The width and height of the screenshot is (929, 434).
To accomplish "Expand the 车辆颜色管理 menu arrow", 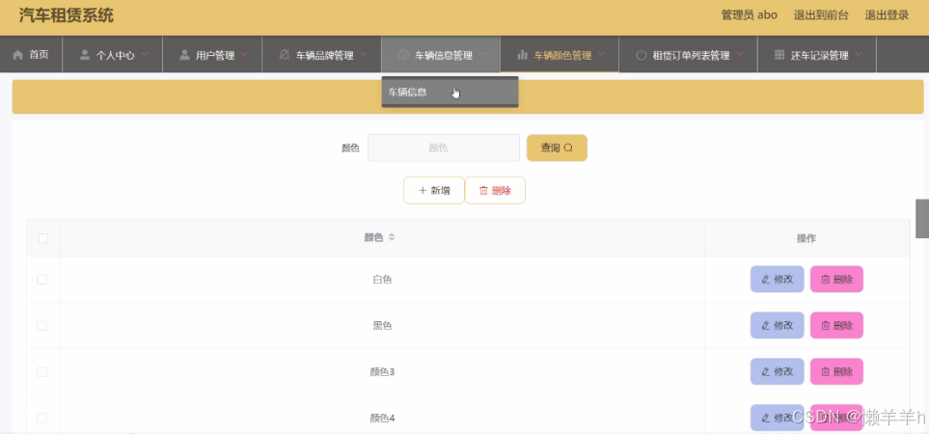I will 601,54.
